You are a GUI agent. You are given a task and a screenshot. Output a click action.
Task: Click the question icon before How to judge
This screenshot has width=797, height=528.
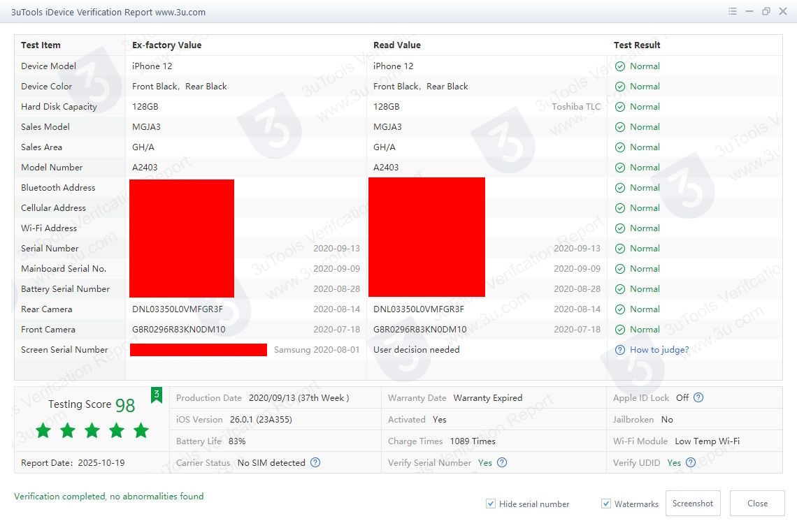620,350
